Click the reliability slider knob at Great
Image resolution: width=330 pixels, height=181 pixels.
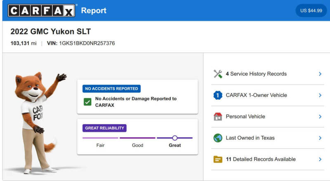pos(174,138)
